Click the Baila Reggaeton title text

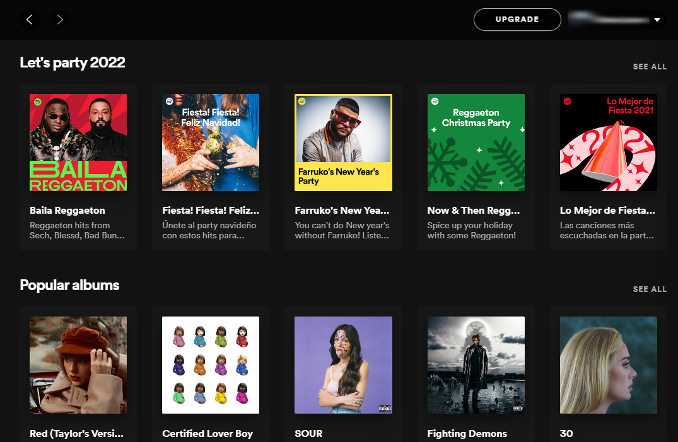pos(67,211)
